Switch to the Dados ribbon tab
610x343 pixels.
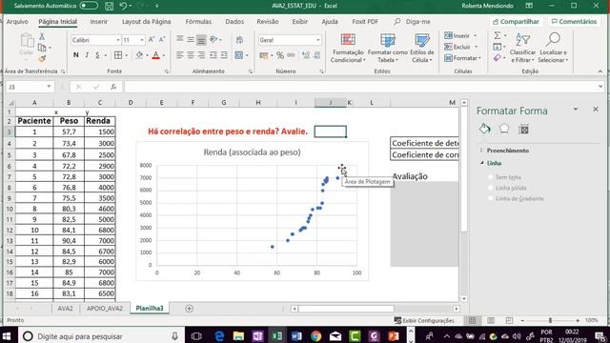pyautogui.click(x=234, y=22)
